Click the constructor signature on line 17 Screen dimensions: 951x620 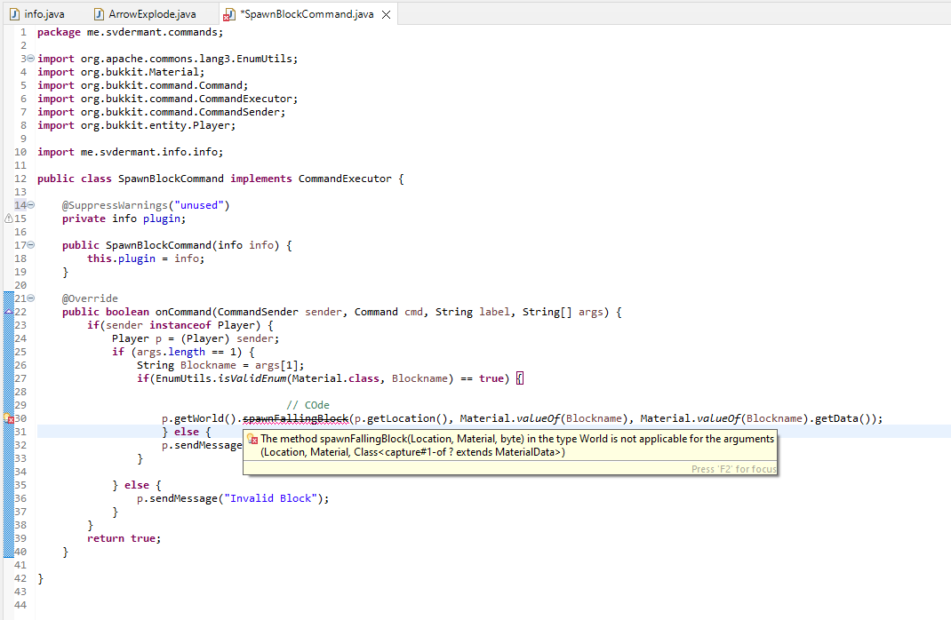[177, 245]
